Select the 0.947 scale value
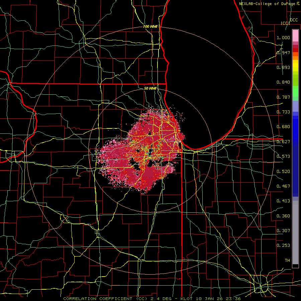 283,53
